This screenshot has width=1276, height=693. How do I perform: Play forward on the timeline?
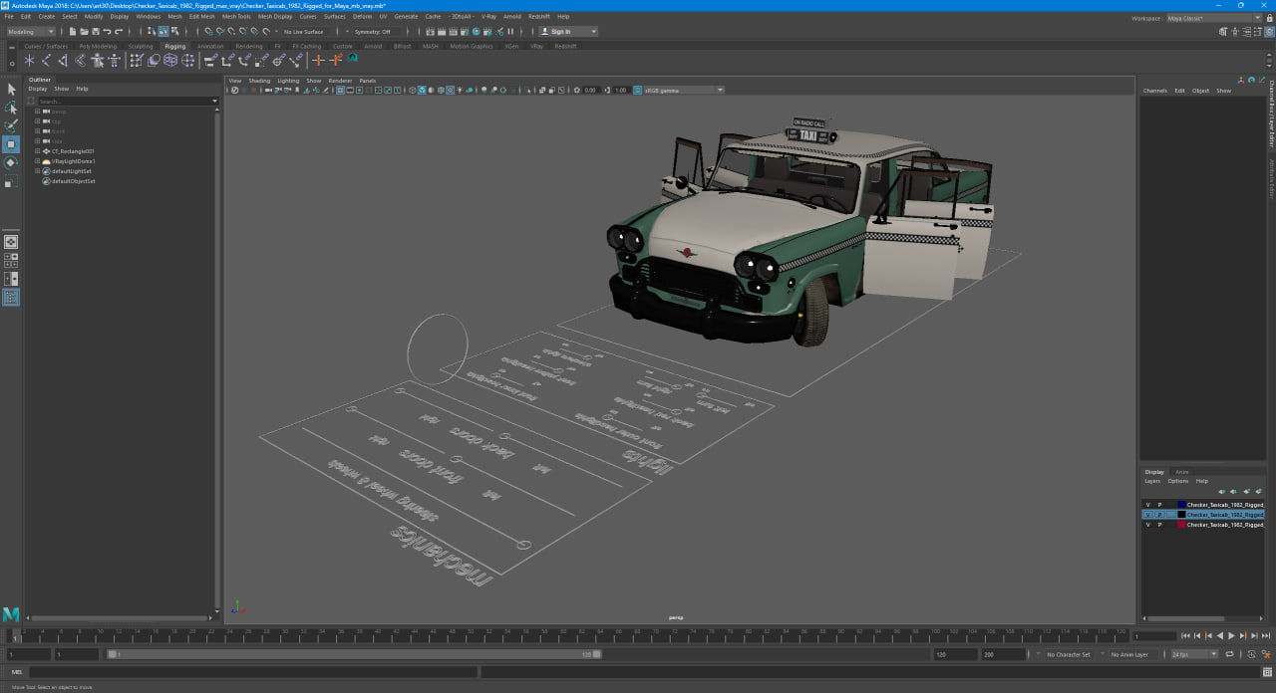(x=1231, y=635)
